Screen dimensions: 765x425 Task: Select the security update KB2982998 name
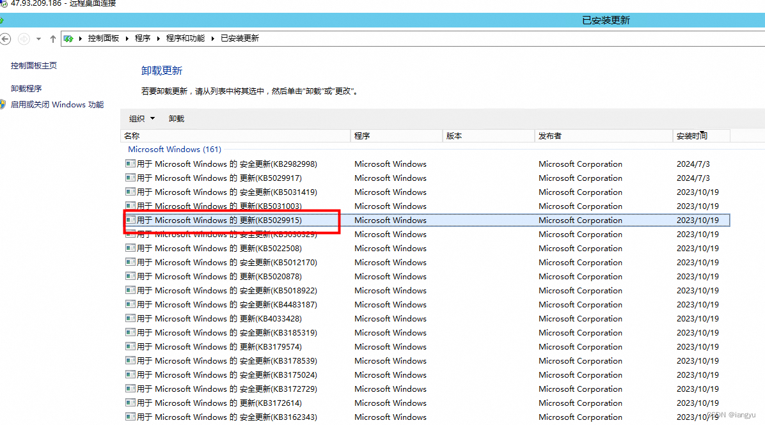click(227, 164)
